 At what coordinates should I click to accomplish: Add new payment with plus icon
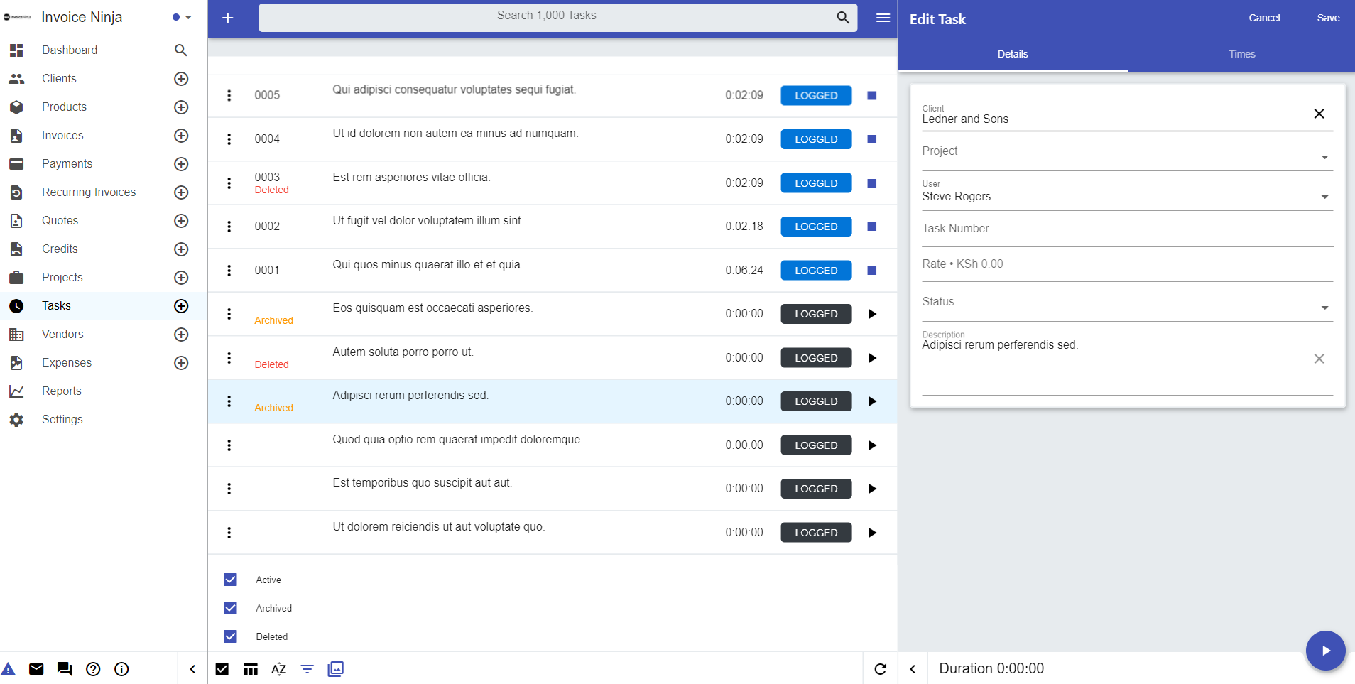tap(181, 164)
